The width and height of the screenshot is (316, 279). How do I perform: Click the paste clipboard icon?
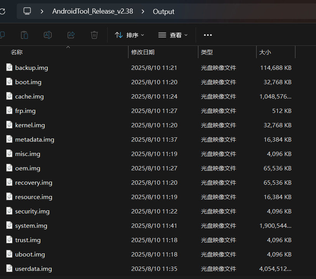(24, 35)
